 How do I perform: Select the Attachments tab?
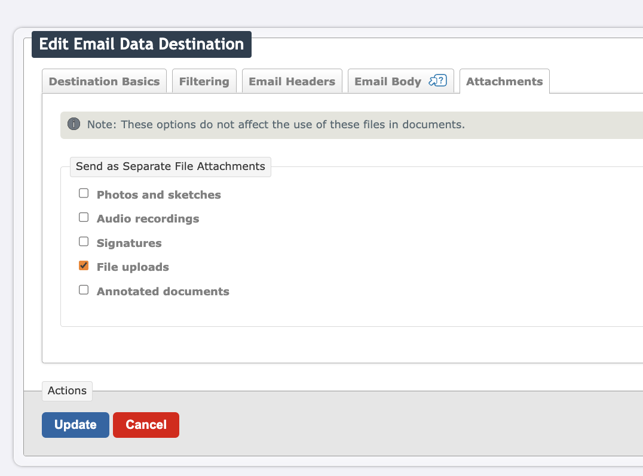coord(504,82)
